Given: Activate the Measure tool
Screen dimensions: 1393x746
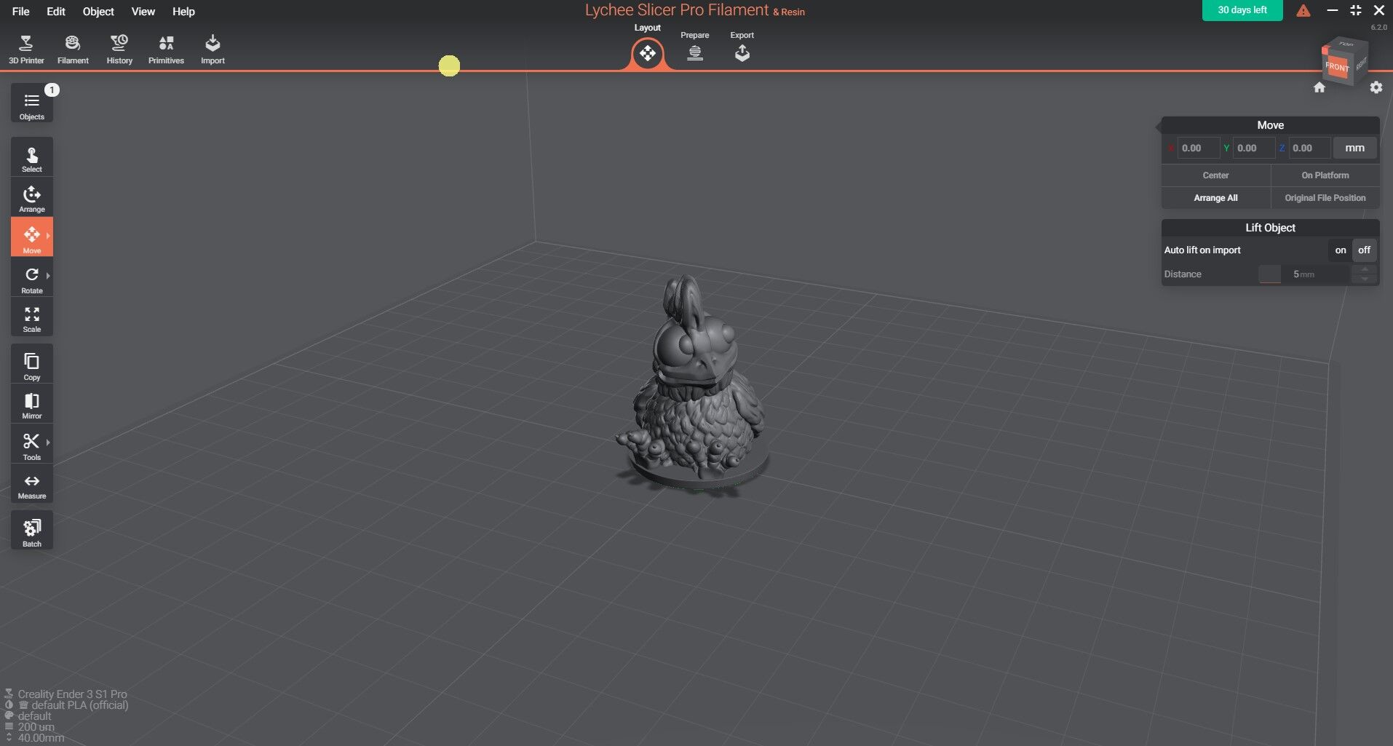Looking at the screenshot, I should 31,484.
